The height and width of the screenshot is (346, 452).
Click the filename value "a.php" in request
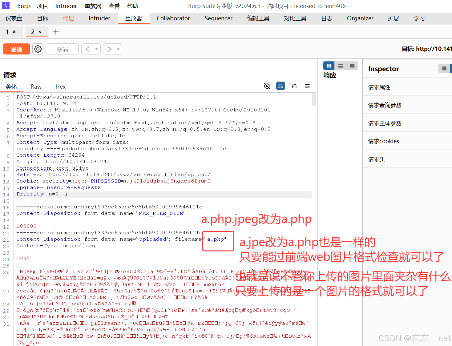[215, 239]
